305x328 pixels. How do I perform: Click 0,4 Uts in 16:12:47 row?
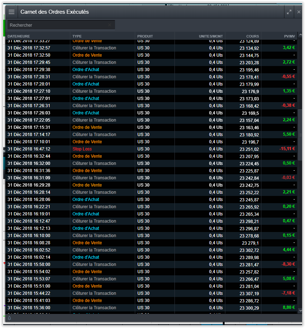[x=216, y=221]
